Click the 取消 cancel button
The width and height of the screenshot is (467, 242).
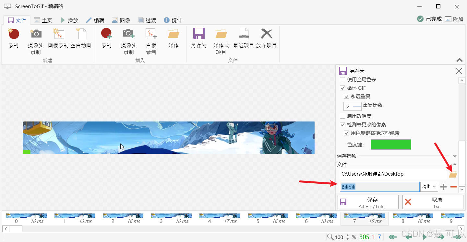point(433,202)
